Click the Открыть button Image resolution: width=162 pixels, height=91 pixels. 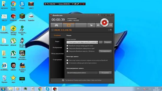(107, 42)
